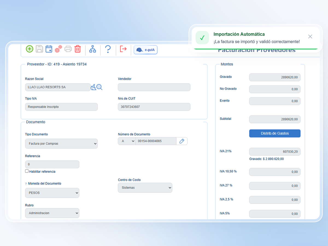Open the Moneda del Documento dropdown
328x246 pixels.
(x=52, y=193)
